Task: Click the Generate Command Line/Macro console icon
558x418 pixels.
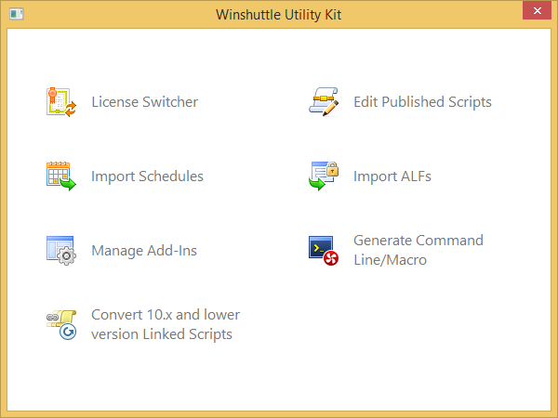Action: pyautogui.click(x=323, y=250)
